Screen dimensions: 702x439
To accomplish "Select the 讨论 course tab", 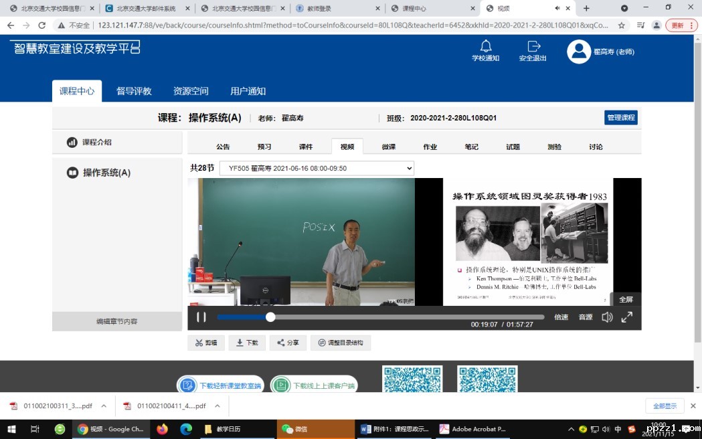I will click(596, 147).
